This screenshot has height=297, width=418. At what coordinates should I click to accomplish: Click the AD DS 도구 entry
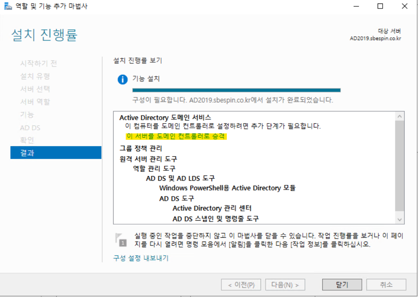point(177,198)
